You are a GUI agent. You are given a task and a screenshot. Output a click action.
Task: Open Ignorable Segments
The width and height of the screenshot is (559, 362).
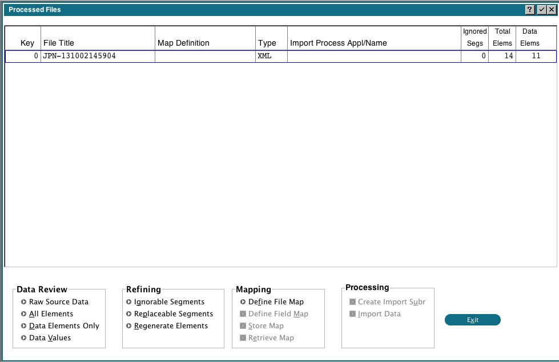click(x=169, y=301)
